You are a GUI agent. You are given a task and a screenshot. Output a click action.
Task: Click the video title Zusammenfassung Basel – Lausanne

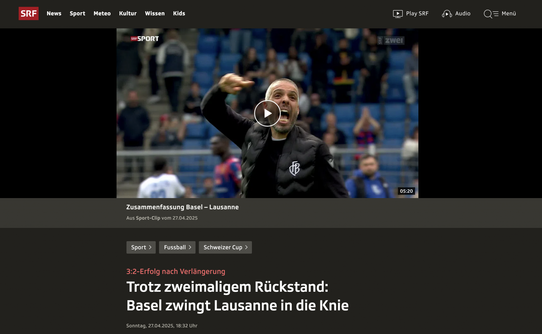pos(182,207)
